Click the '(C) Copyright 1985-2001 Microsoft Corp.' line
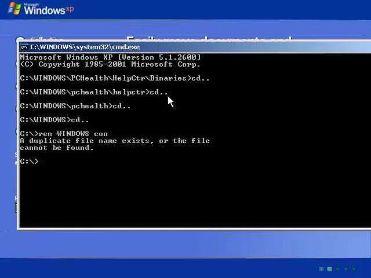Image resolution: width=371 pixels, height=278 pixels. [x=110, y=64]
